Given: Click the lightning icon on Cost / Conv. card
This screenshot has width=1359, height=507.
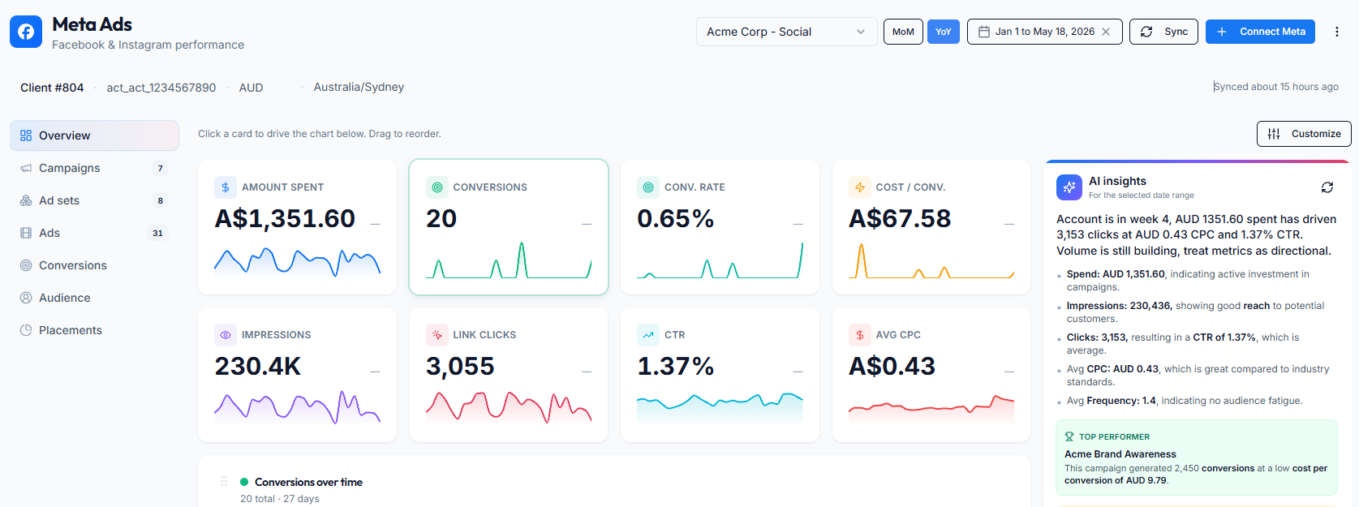Looking at the screenshot, I should tap(860, 187).
